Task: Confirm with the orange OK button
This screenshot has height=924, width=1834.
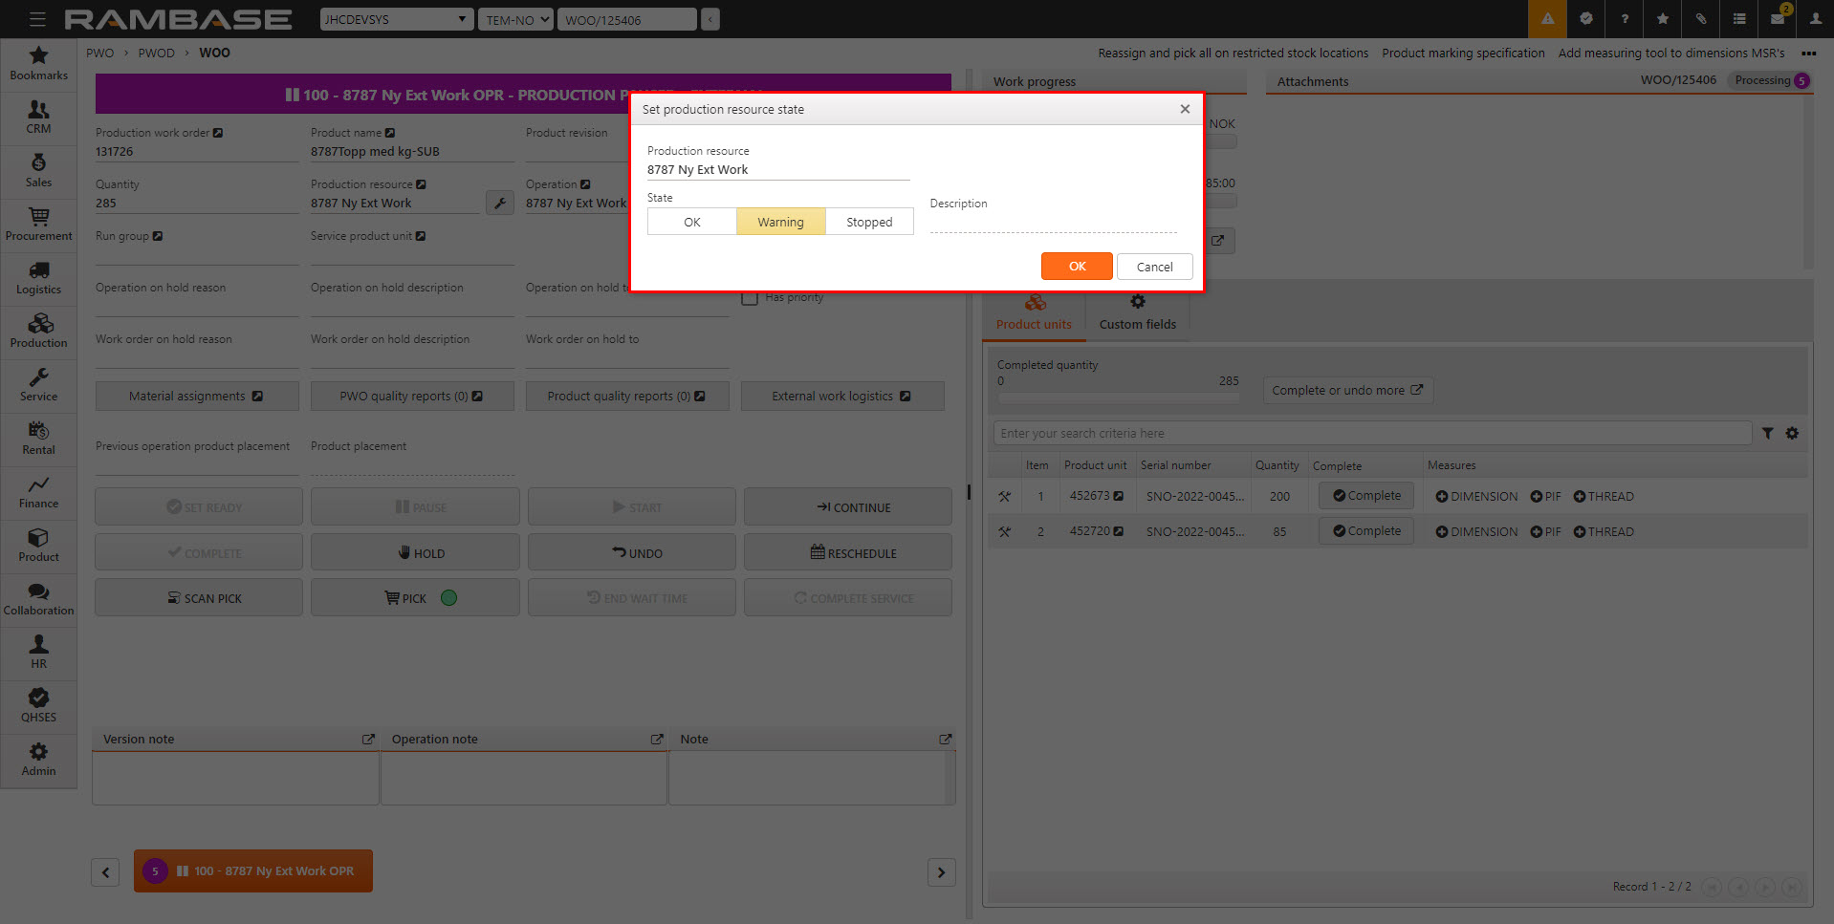Action: pos(1077,267)
